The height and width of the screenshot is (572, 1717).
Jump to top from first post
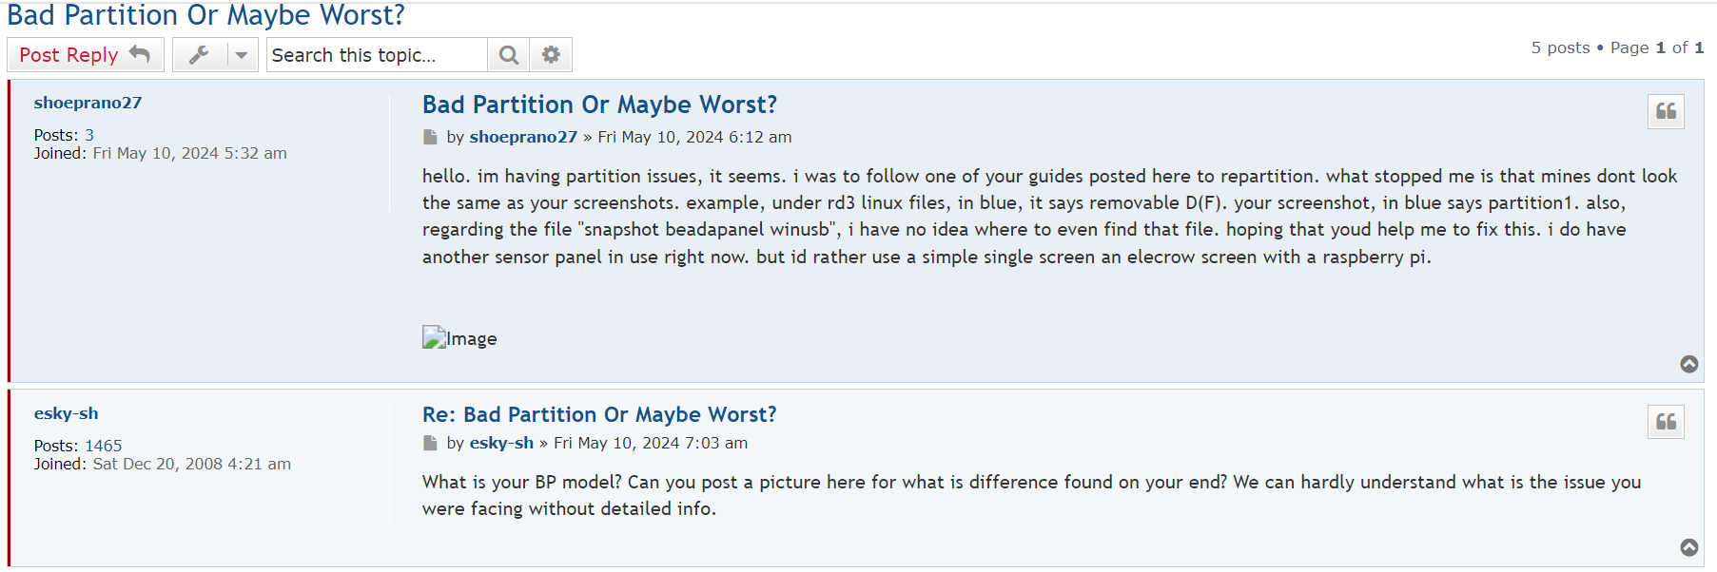tap(1689, 364)
